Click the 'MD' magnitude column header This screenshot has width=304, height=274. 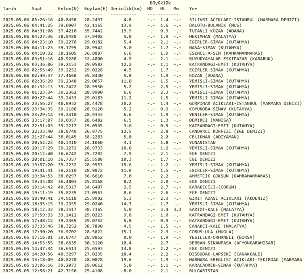150,9
